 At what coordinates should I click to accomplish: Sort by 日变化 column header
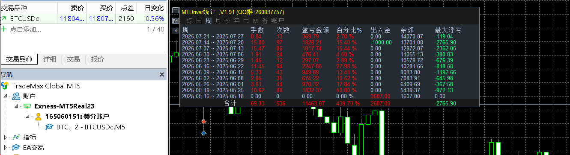pos(151,8)
